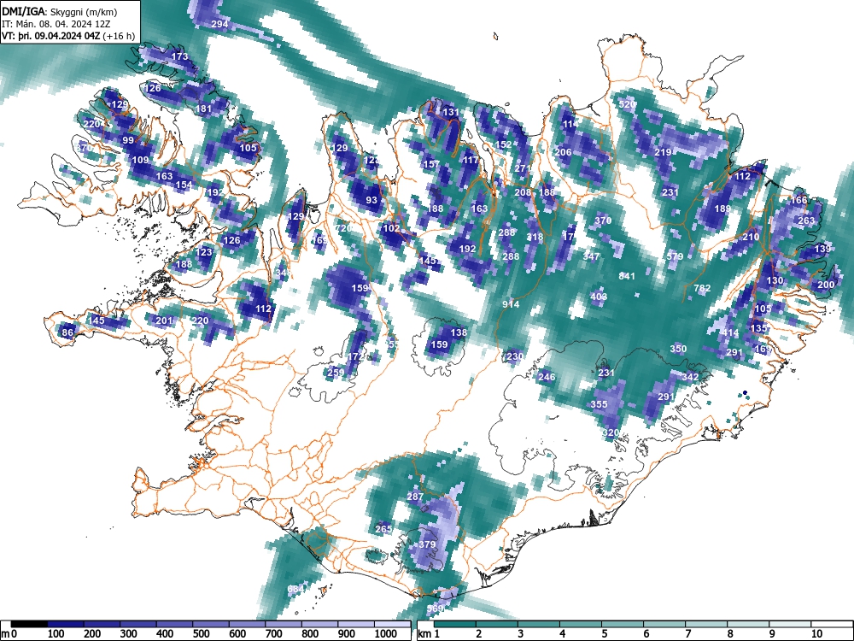
Task: Click the visibility value 569
Action: [x=436, y=609]
